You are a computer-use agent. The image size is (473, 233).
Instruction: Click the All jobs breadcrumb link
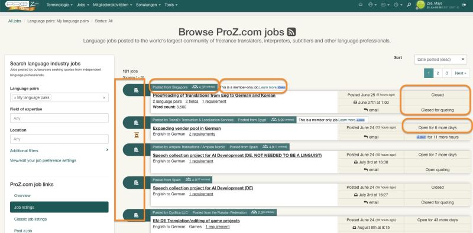click(14, 21)
